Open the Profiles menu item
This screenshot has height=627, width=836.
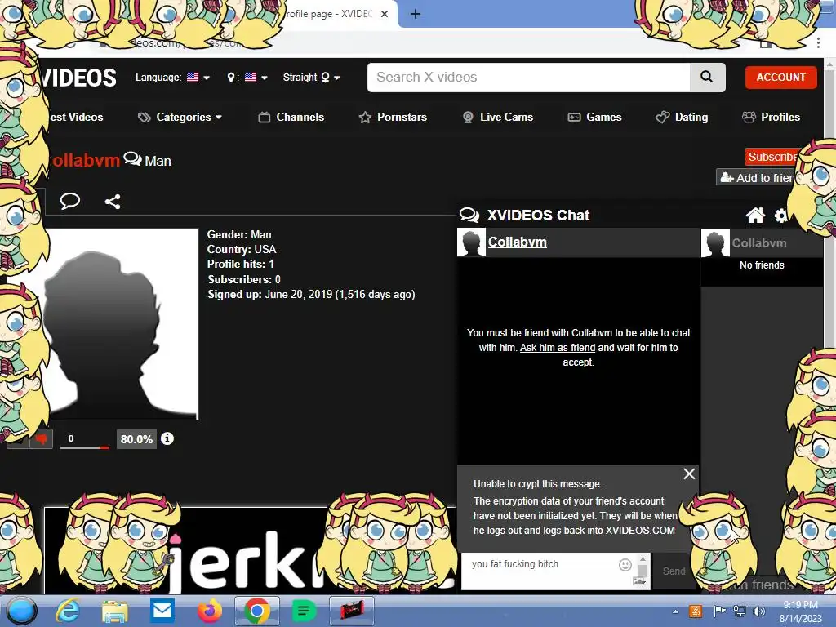click(x=771, y=117)
